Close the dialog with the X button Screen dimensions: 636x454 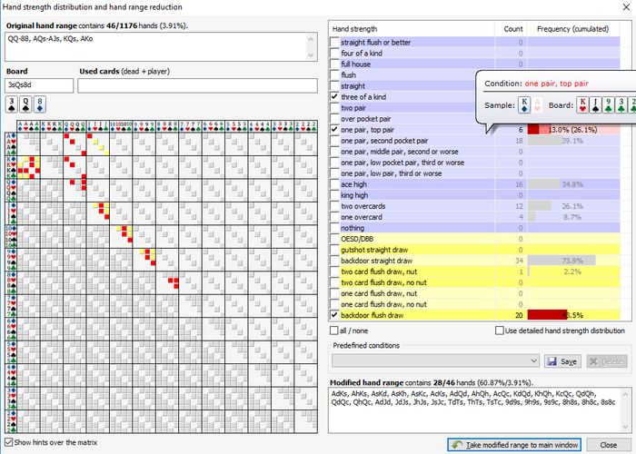tap(626, 7)
